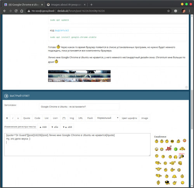The width and height of the screenshot is (194, 188).
Task: Insert a Quote BBCode tag
Action: [27, 118]
